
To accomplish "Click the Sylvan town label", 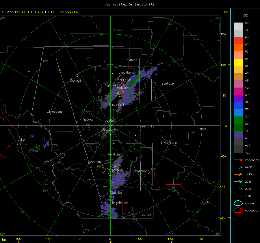I will [110, 85].
